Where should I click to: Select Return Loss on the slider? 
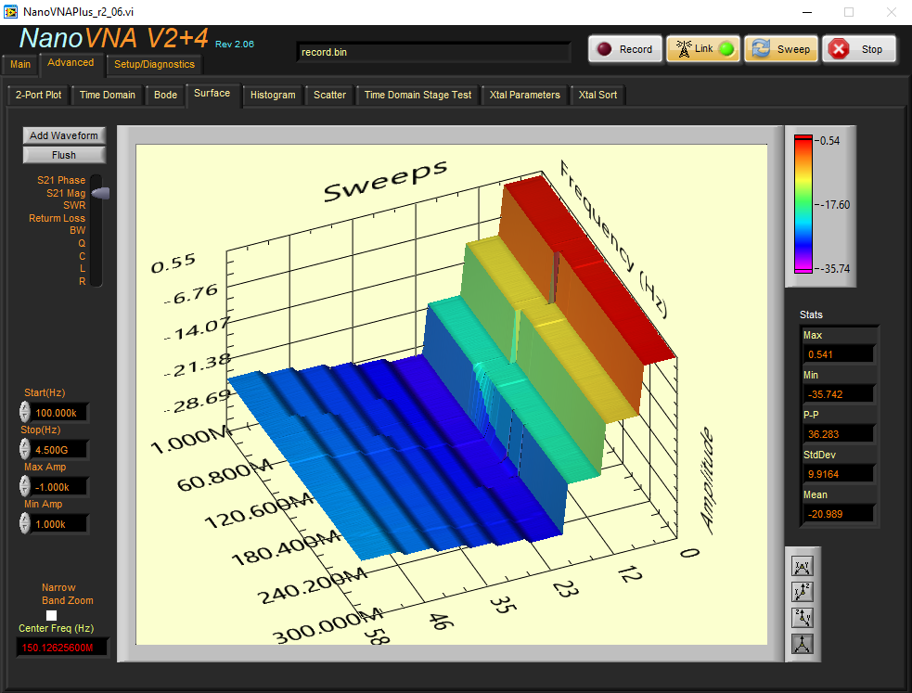coord(57,218)
